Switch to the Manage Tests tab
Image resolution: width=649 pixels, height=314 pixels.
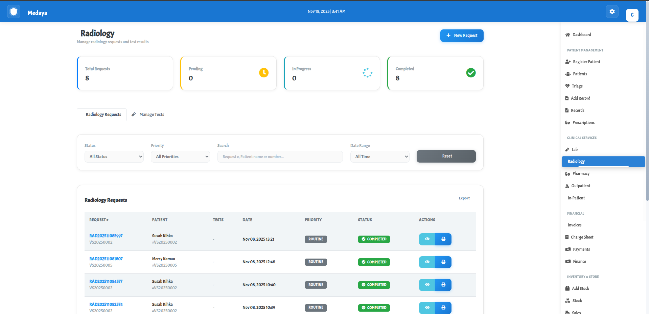(x=148, y=115)
